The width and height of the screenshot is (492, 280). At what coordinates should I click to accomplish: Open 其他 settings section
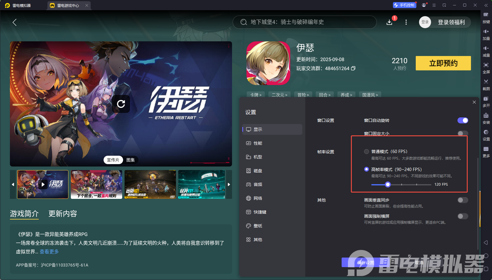coord(272,240)
